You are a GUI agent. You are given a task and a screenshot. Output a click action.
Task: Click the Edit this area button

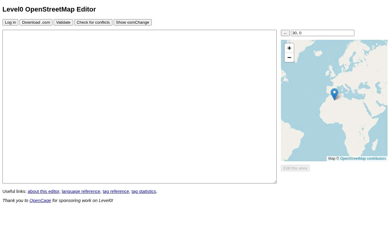[x=295, y=168]
